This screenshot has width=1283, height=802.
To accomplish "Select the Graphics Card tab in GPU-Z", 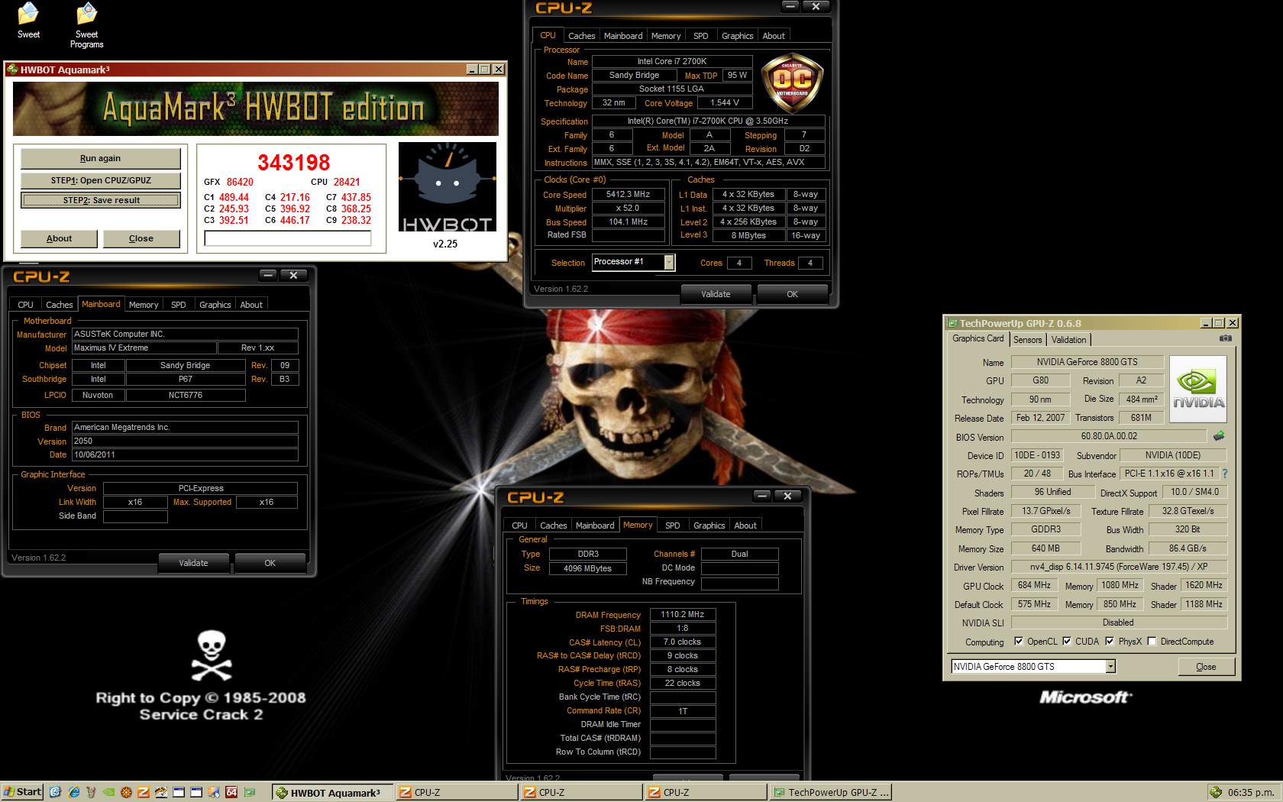I will [x=978, y=338].
